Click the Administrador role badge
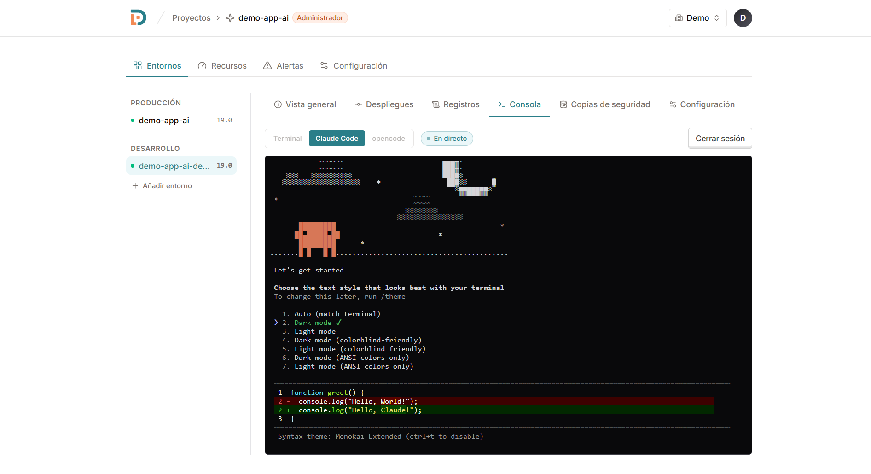This screenshot has width=871, height=474. (320, 18)
